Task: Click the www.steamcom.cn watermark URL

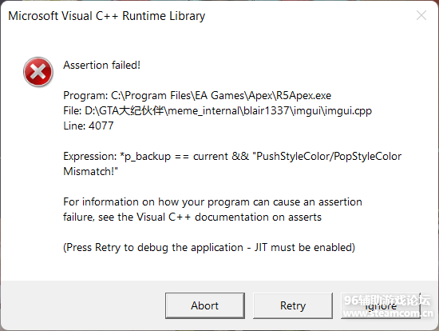Action: [388, 313]
